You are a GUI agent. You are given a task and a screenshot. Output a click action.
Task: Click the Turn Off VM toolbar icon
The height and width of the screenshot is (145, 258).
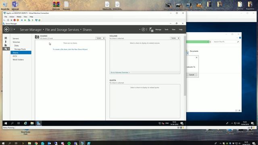point(11,20)
